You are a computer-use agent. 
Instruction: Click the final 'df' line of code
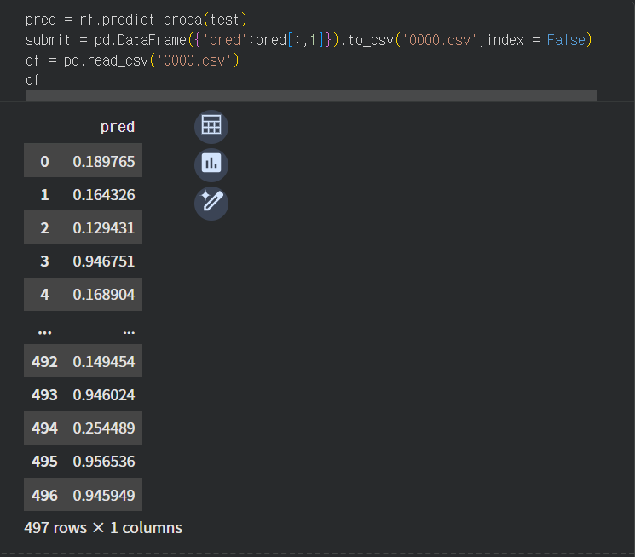[32, 80]
